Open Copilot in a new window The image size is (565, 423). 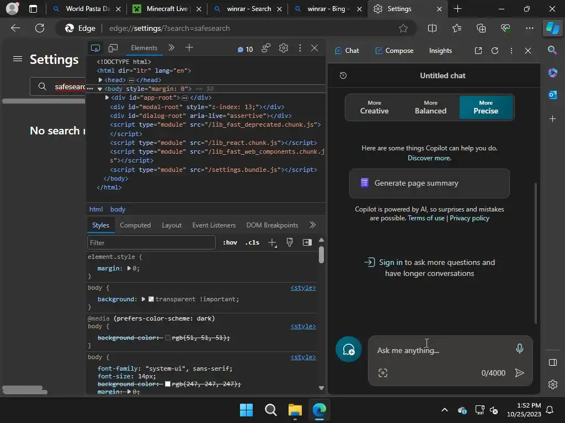[x=478, y=51]
